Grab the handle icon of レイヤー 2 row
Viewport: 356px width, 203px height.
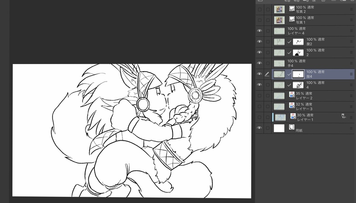pyautogui.click(x=352, y=96)
